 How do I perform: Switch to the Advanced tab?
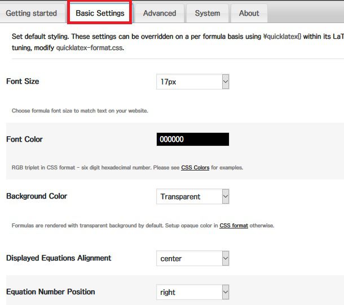pyautogui.click(x=160, y=13)
